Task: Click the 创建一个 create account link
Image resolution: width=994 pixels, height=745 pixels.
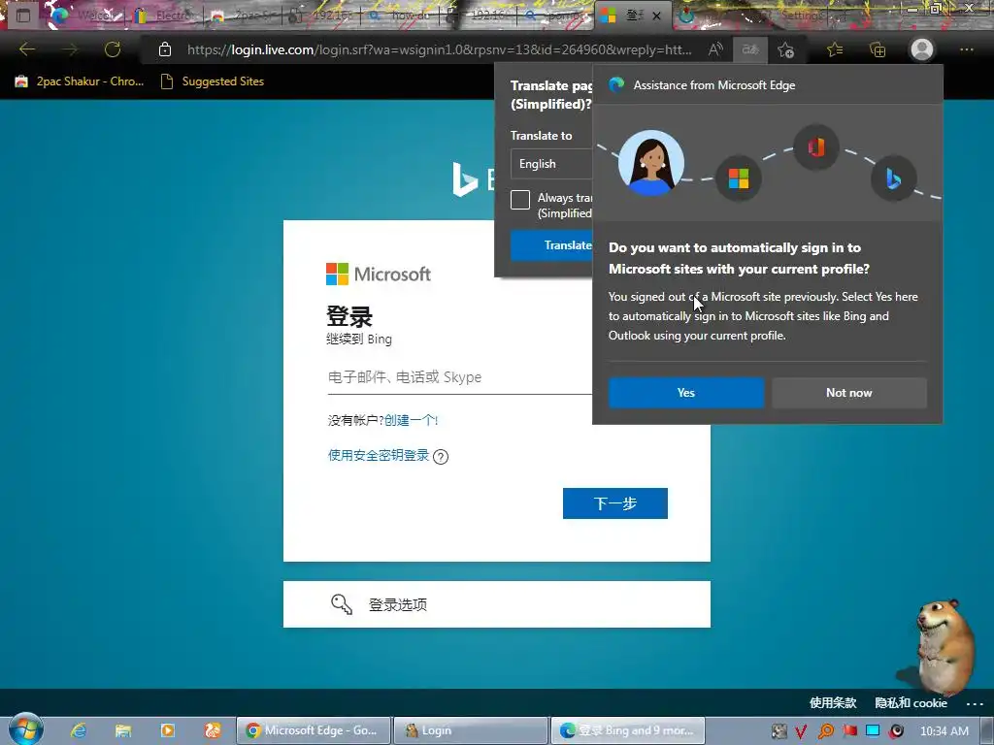Action: click(x=411, y=420)
